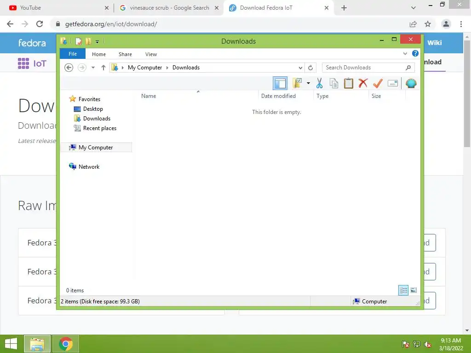Screen dimensions: 471x353
Task: Click Chrome's back arrow button
Action: click(x=10, y=24)
